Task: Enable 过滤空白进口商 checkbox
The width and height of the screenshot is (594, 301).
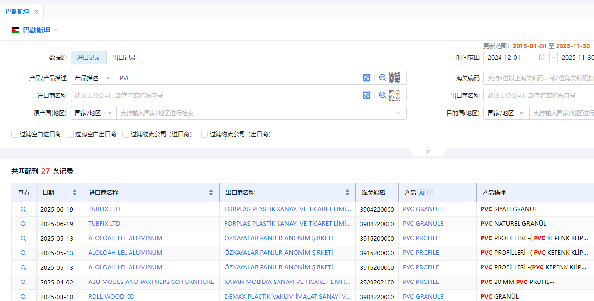Action: (15, 134)
